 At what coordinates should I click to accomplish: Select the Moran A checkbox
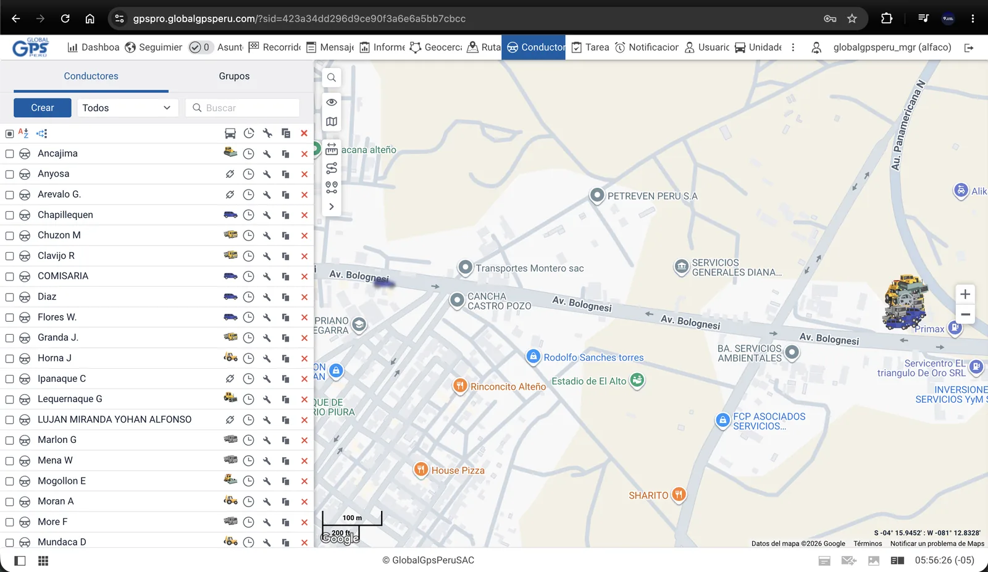(9, 502)
